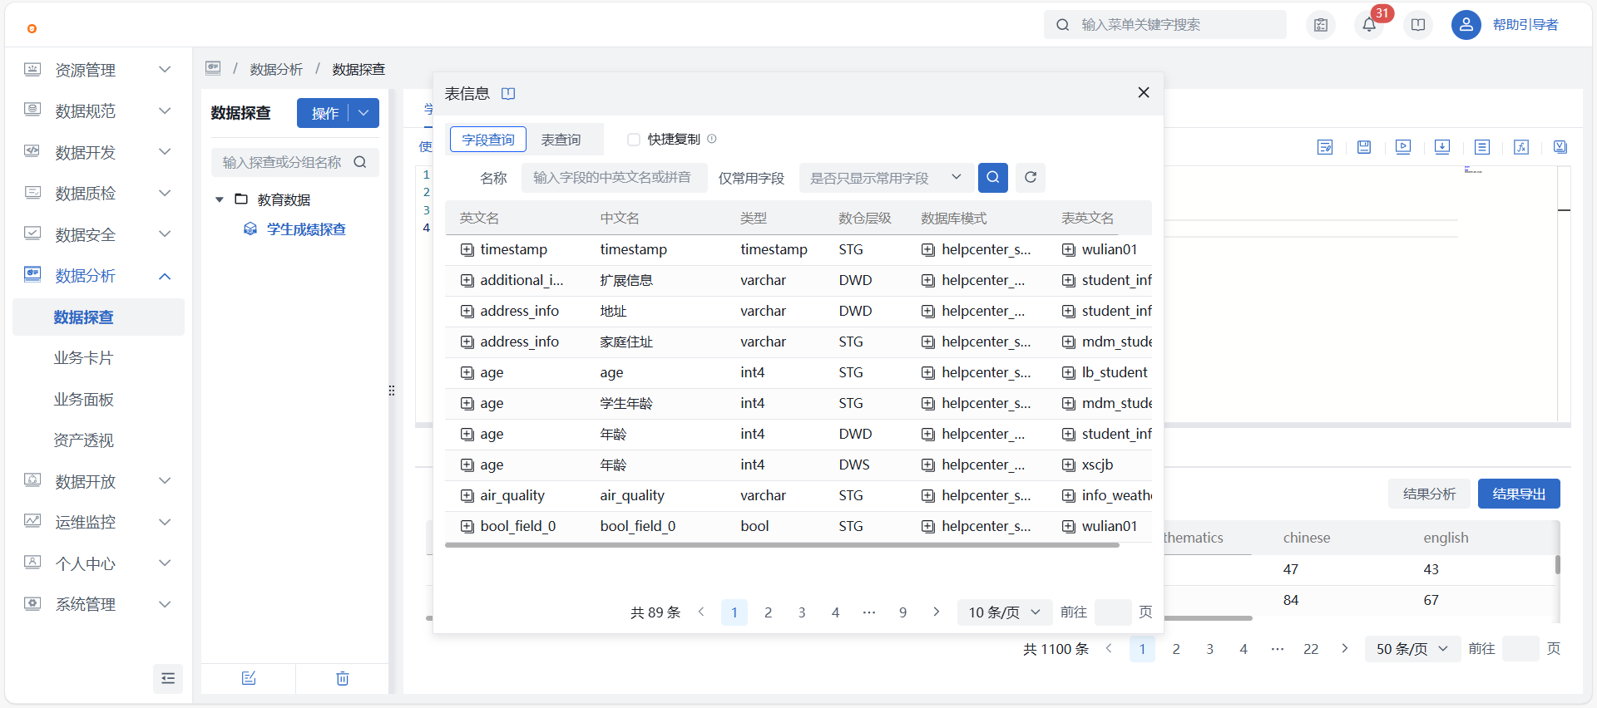The height and width of the screenshot is (708, 1597).
Task: Focus the 输入字段的中英文名或拼音 input
Action: 615,178
